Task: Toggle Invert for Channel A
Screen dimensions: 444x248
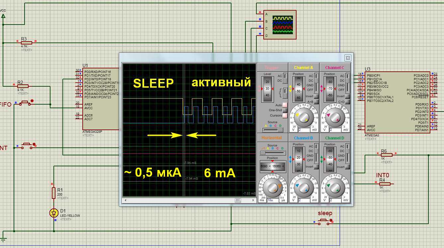Action: point(316,96)
